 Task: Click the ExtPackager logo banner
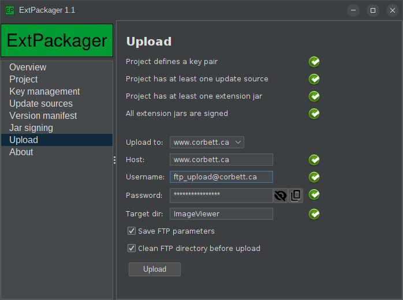[57, 40]
